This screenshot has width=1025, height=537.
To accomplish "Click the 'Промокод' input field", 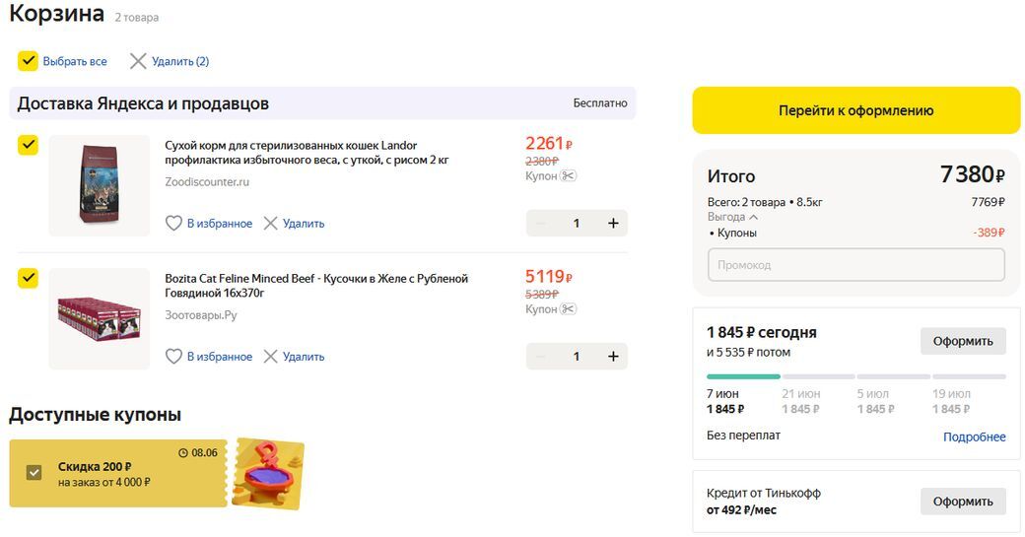I will (x=855, y=265).
